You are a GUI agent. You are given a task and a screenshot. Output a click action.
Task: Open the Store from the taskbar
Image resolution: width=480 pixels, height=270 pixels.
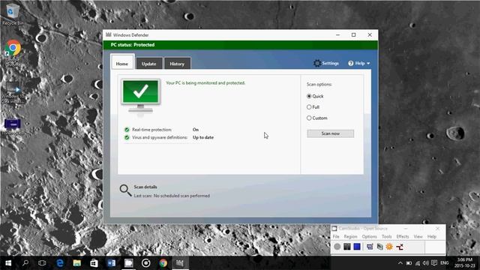(94, 263)
